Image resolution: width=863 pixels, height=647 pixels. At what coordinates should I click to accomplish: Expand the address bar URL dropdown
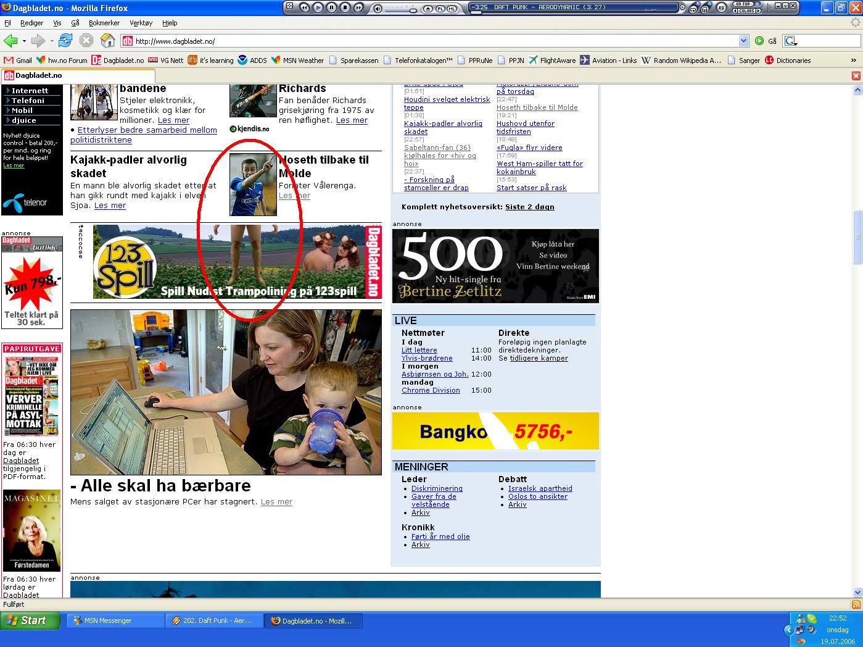(743, 41)
